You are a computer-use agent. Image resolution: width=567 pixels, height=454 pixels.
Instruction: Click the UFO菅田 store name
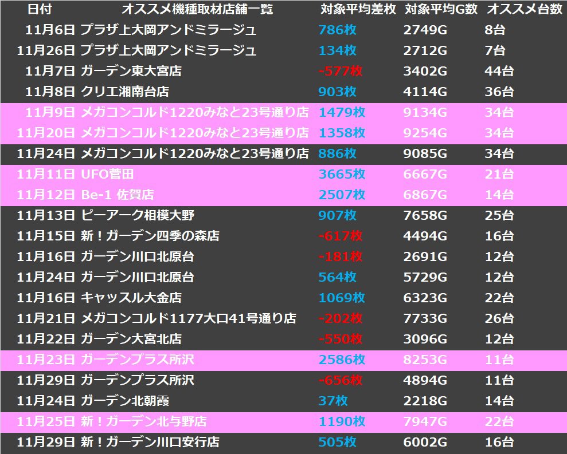pyautogui.click(x=107, y=174)
